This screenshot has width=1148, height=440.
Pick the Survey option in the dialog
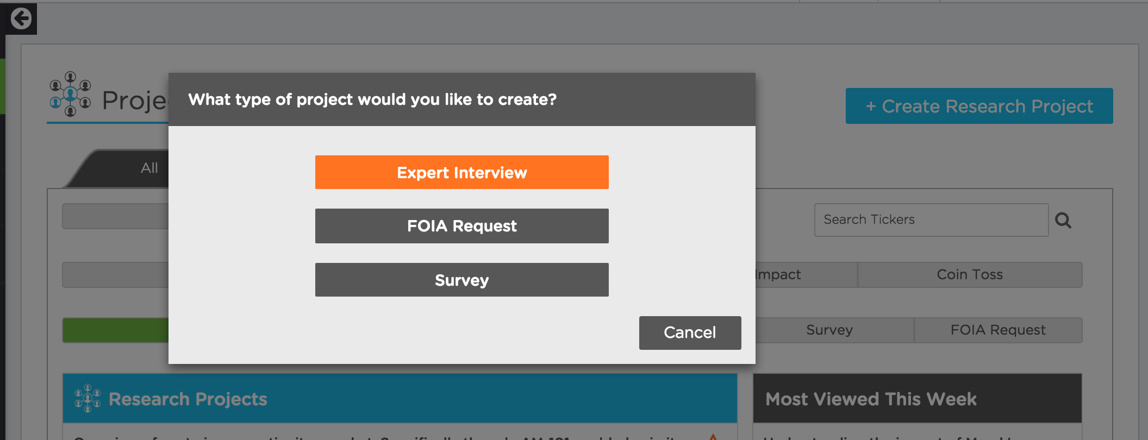(x=461, y=280)
